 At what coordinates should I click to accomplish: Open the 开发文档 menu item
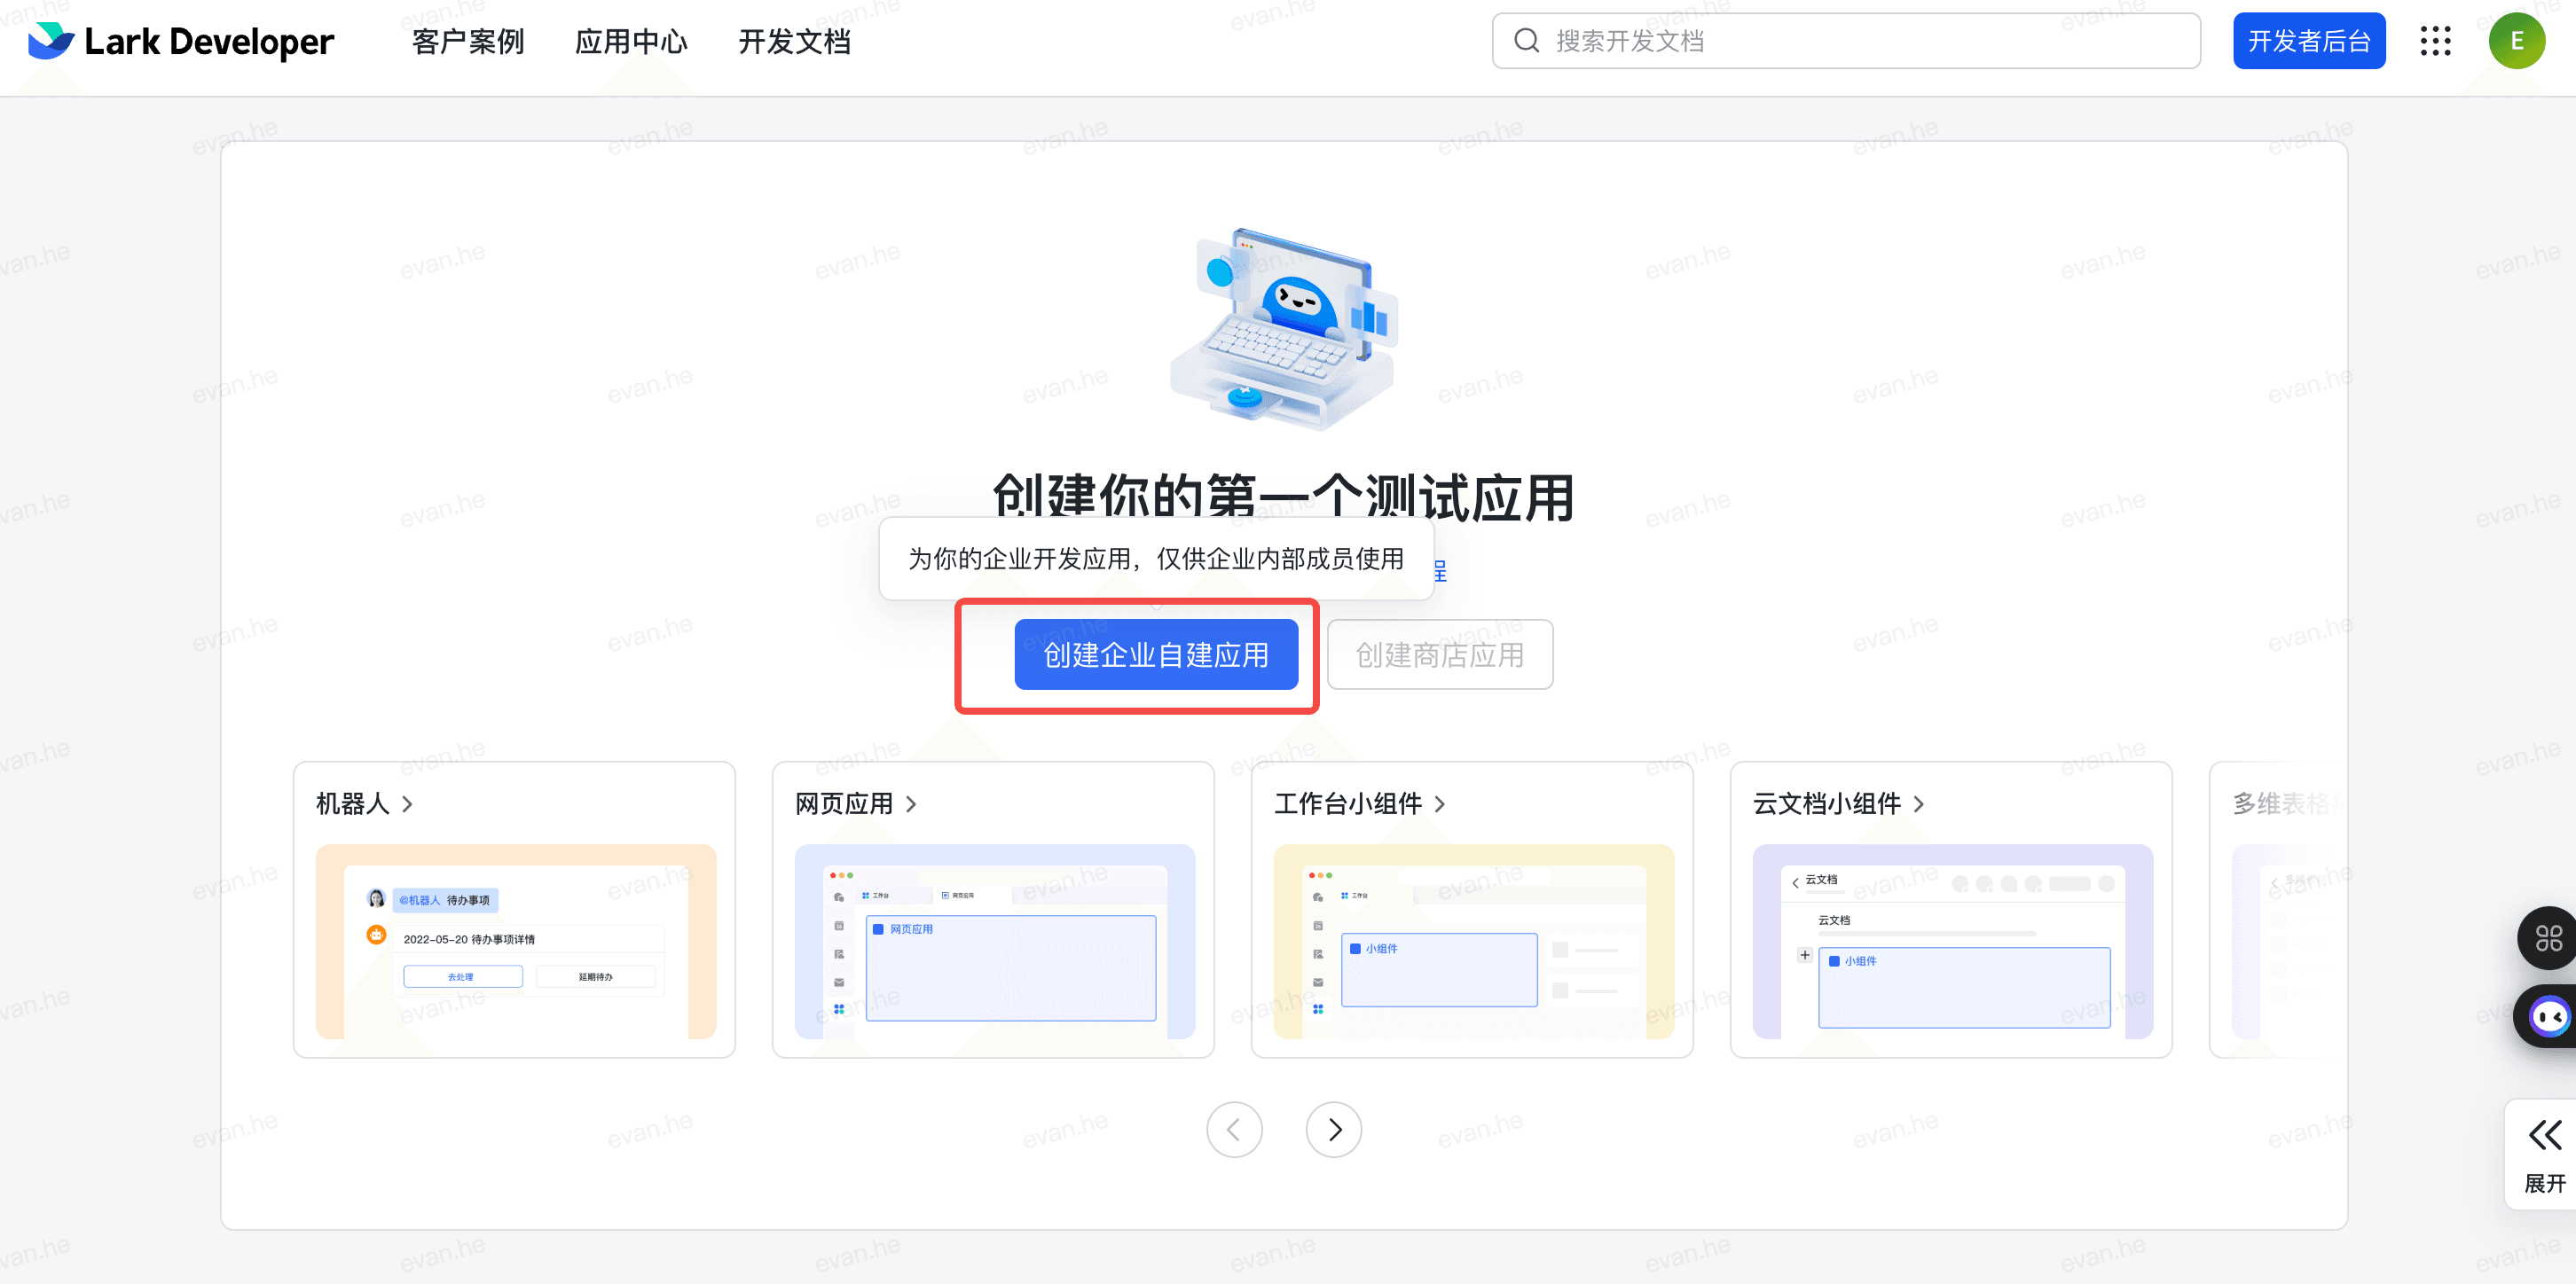point(794,41)
